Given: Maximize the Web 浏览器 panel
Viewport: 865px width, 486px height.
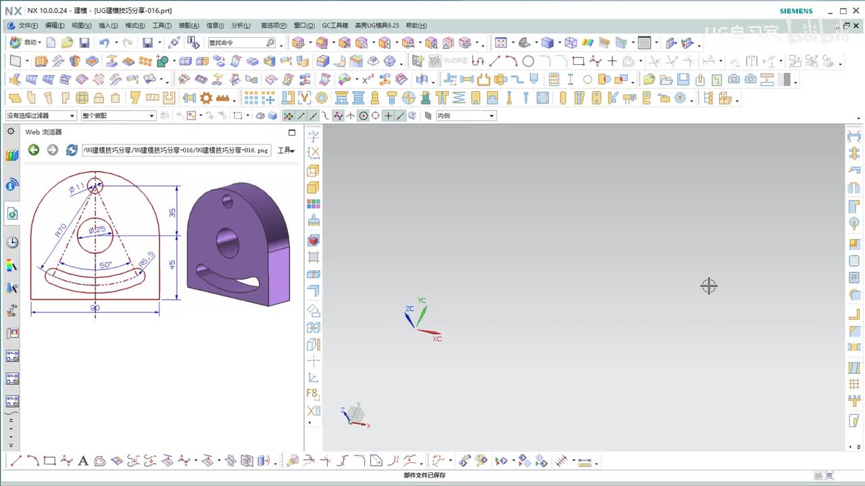Looking at the screenshot, I should [x=292, y=132].
